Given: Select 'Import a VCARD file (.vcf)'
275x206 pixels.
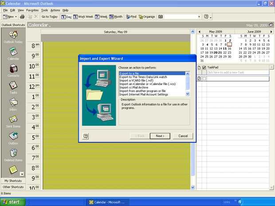Looking at the screenshot, I should [x=152, y=80].
